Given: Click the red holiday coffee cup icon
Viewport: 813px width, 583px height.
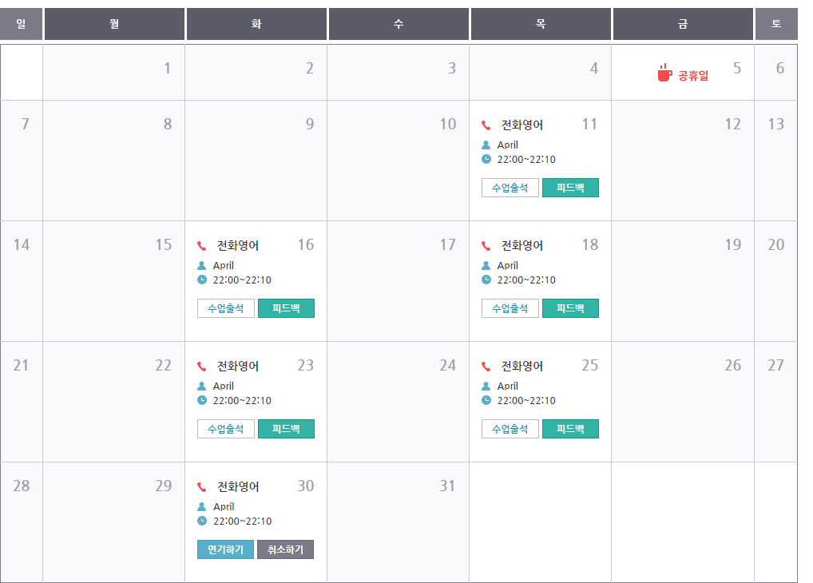Looking at the screenshot, I should click(664, 73).
